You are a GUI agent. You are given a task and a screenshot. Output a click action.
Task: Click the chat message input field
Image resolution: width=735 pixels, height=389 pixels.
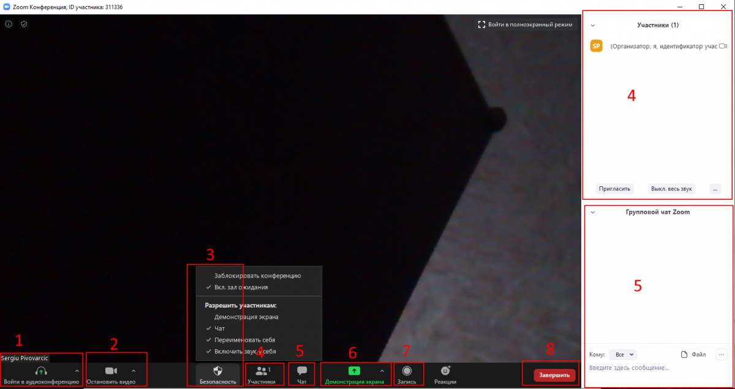[649, 368]
